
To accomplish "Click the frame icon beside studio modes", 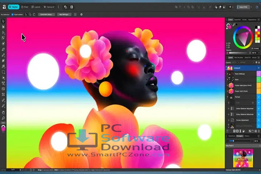I will click(71, 7).
